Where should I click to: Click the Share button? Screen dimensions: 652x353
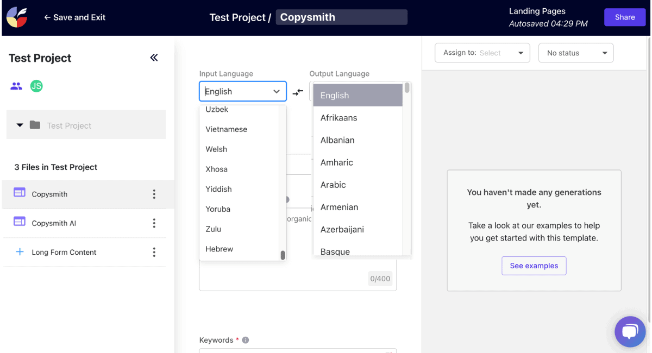(x=625, y=17)
